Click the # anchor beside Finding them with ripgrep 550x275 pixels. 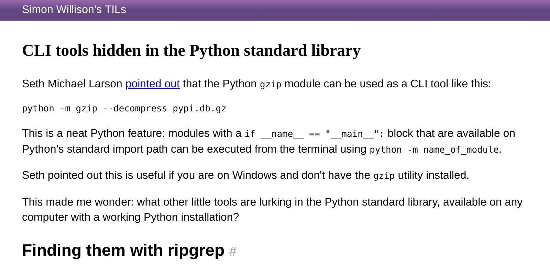click(233, 252)
